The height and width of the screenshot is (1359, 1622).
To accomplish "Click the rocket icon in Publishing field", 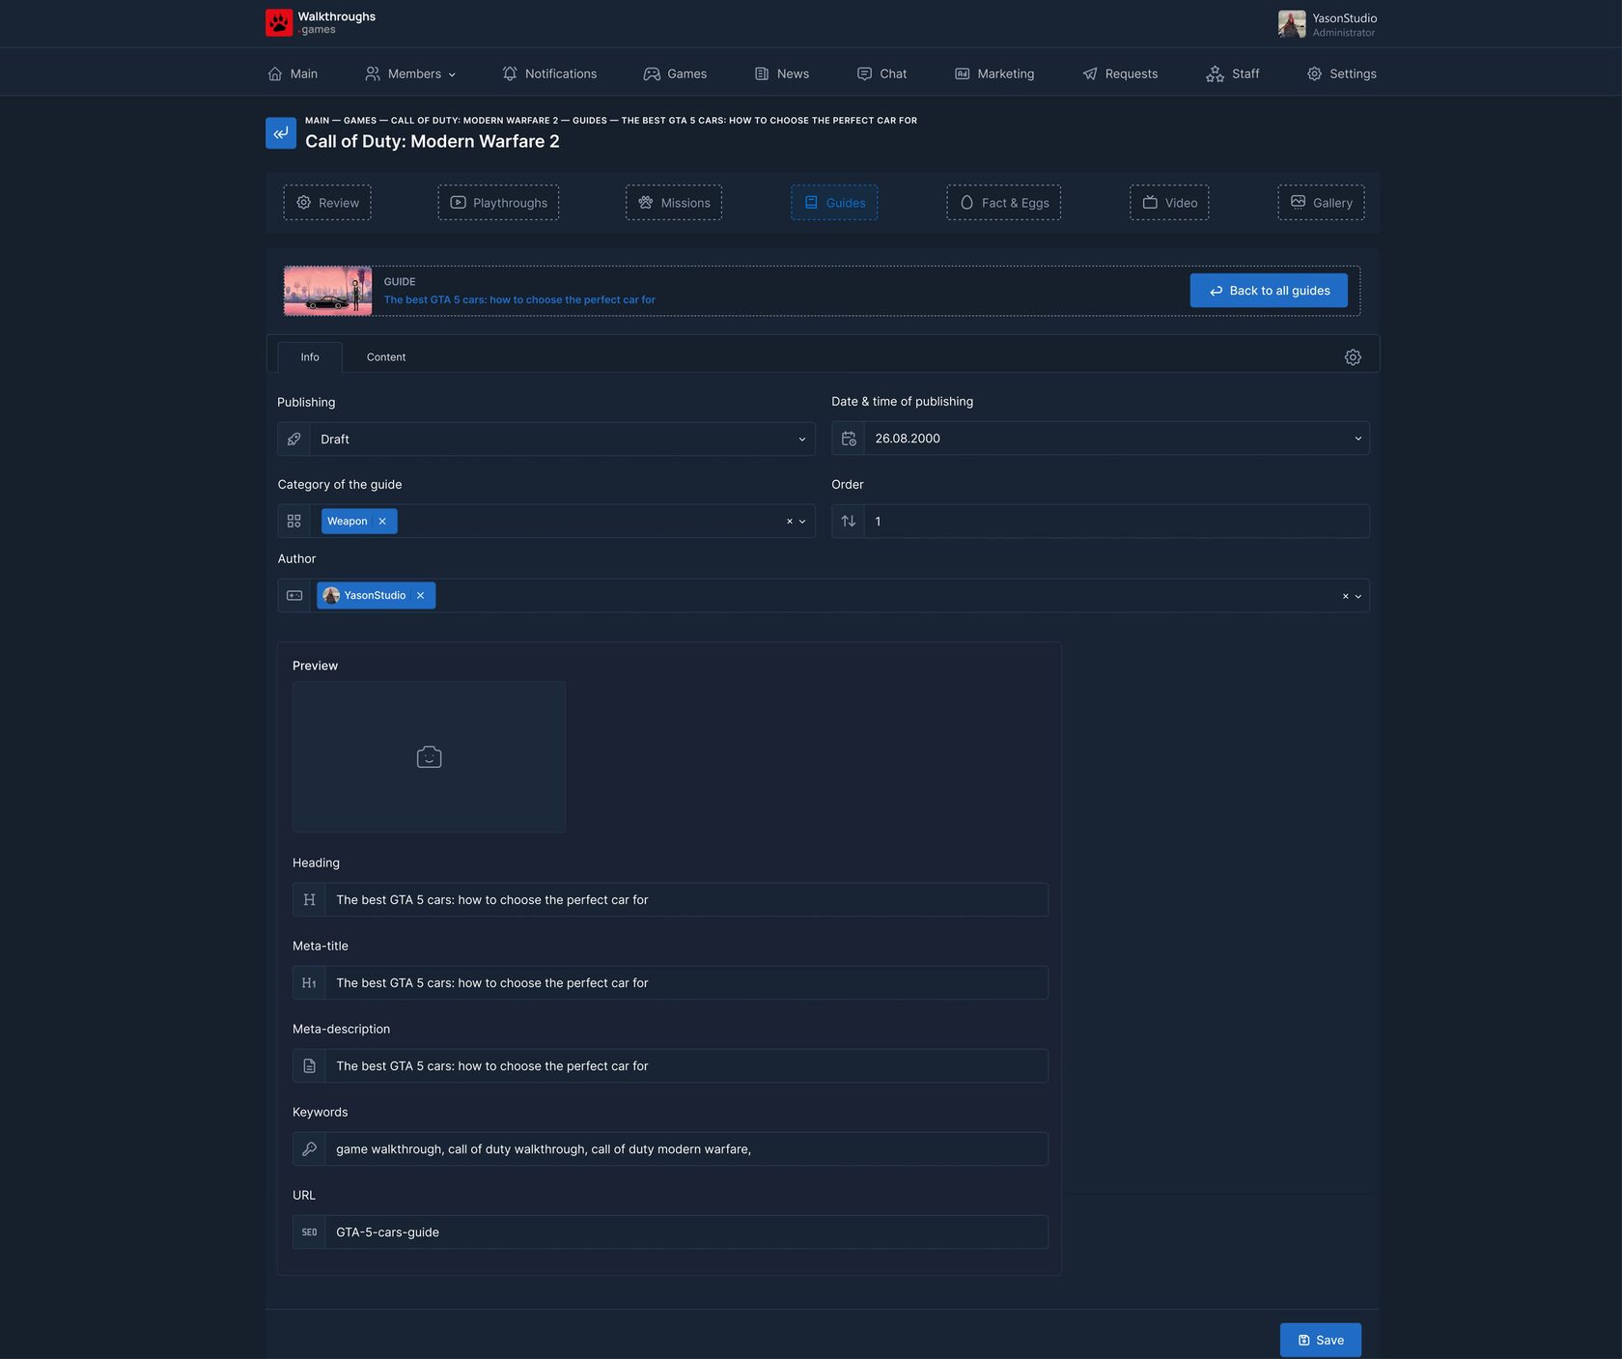I will (294, 439).
